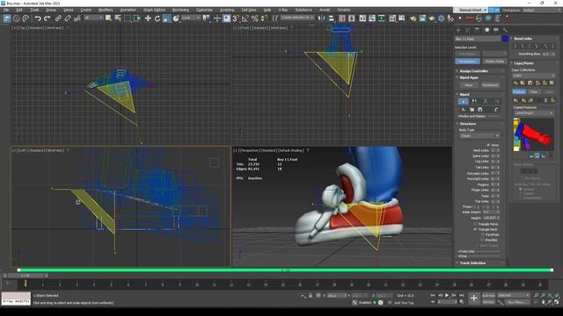Click the Height value field in Structure
The image size is (563, 316).
(491, 218)
